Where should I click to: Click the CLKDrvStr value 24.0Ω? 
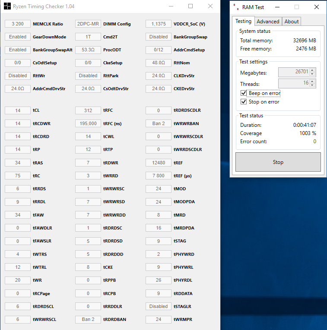(x=159, y=76)
